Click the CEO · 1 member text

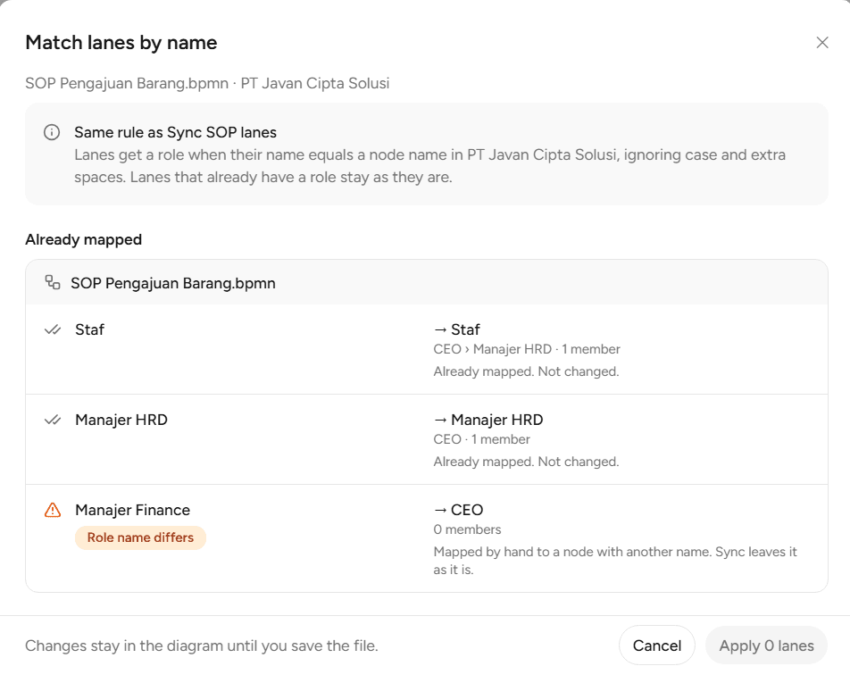coord(482,439)
